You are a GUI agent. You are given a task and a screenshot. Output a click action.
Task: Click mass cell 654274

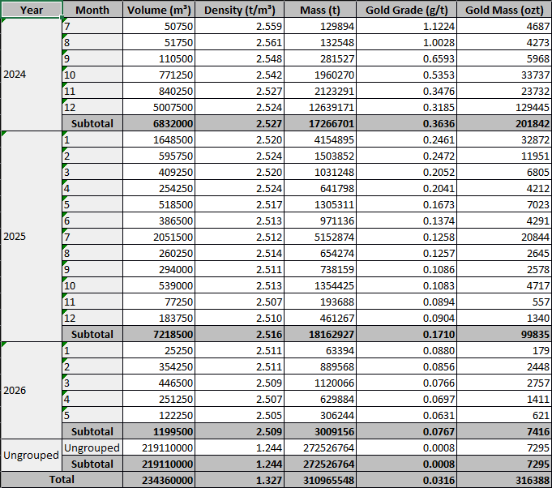pyautogui.click(x=320, y=253)
